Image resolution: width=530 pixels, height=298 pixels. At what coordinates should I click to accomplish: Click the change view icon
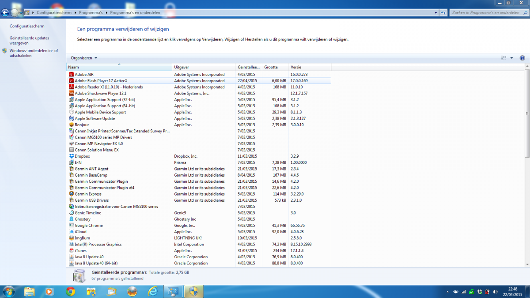click(504, 58)
